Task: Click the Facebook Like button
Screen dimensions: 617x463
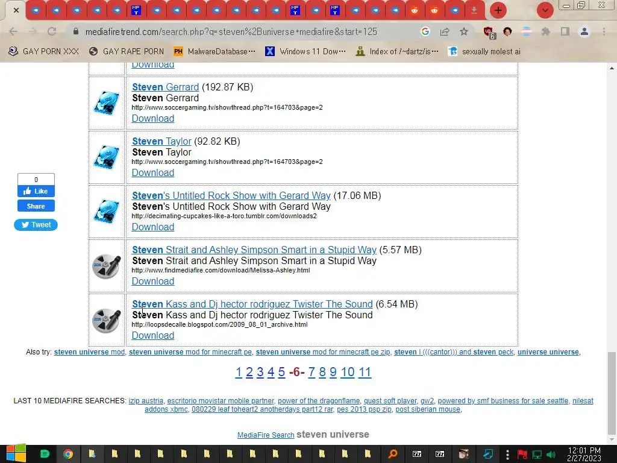Action: (x=36, y=191)
